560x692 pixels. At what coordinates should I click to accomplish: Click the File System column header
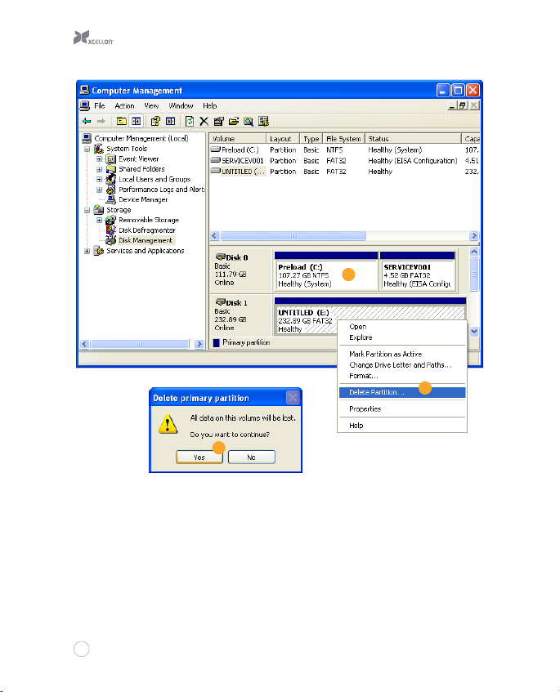point(343,139)
